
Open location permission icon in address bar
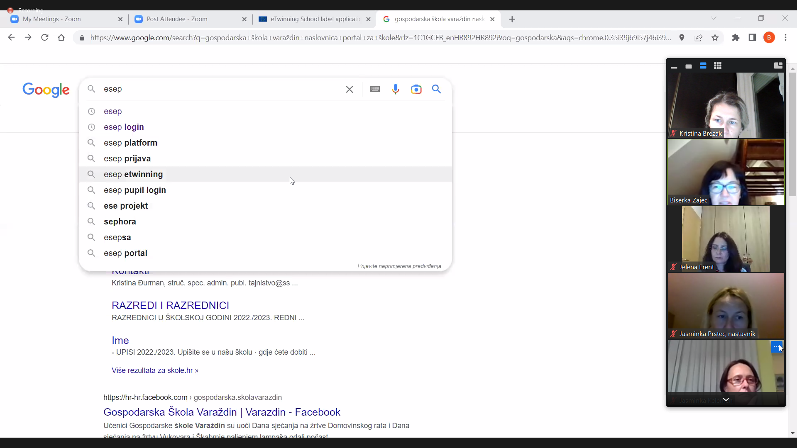(x=682, y=38)
